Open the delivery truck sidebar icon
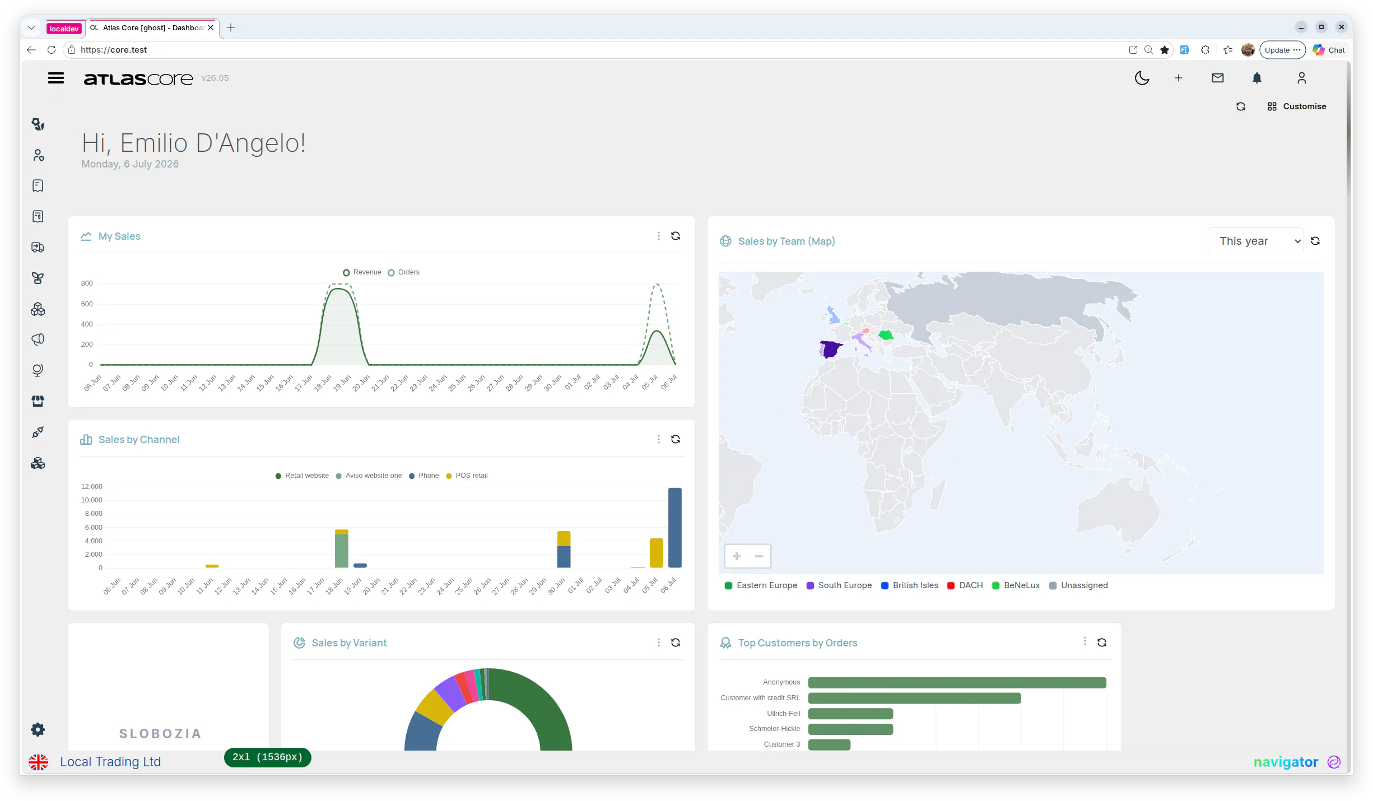The image size is (1373, 801). (x=38, y=248)
